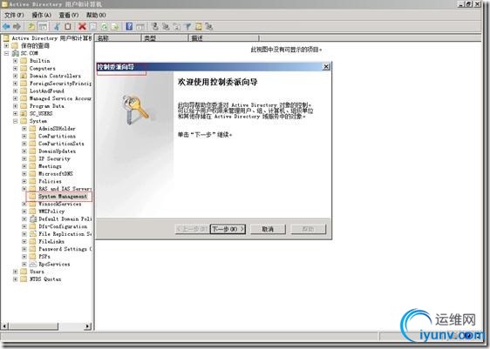Click the Show/Hide action pane icon
Image resolution: width=490 pixels, height=349 pixels.
140,27
